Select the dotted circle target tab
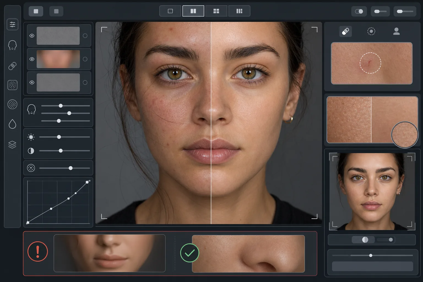Viewport: 423px width, 282px height. 371,31
